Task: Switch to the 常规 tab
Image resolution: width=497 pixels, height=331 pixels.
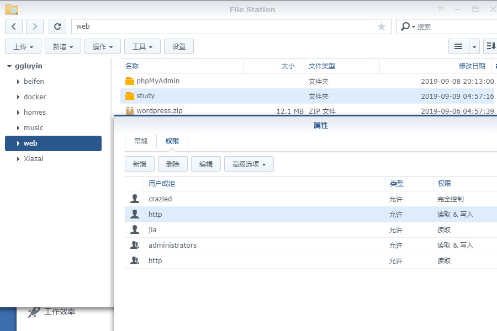Action: pos(140,141)
